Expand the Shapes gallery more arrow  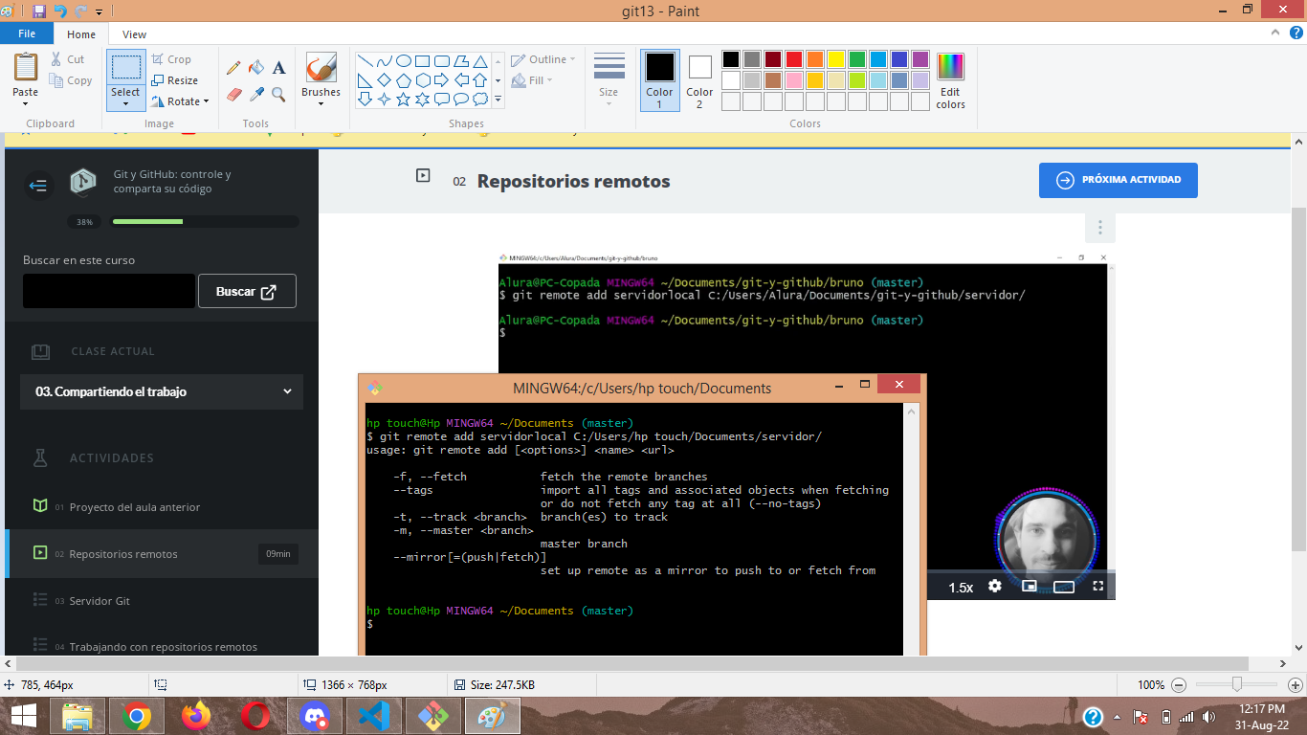coord(498,99)
